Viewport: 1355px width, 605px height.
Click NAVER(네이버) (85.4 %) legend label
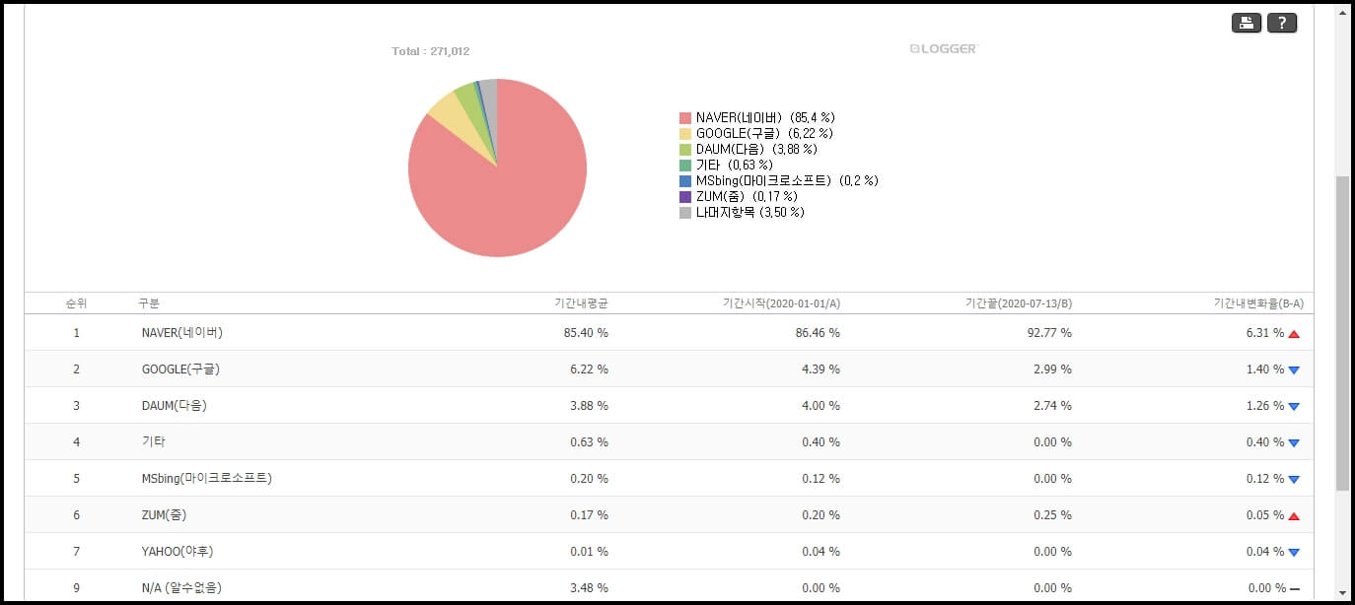tap(765, 118)
